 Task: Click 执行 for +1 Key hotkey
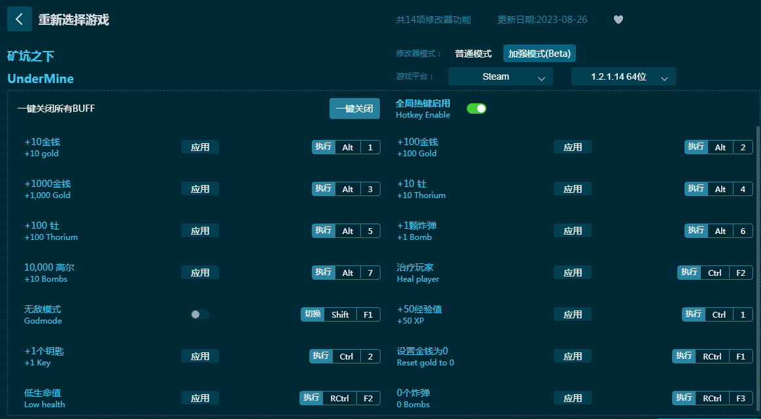tap(321, 356)
